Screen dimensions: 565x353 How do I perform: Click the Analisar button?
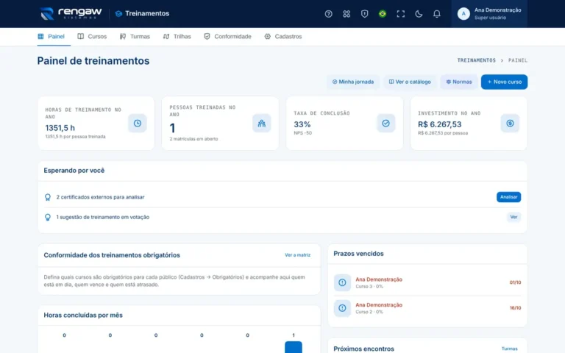point(509,197)
